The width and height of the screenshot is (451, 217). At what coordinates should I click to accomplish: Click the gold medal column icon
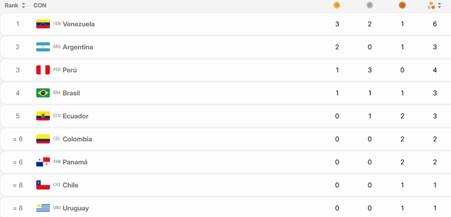click(x=337, y=5)
